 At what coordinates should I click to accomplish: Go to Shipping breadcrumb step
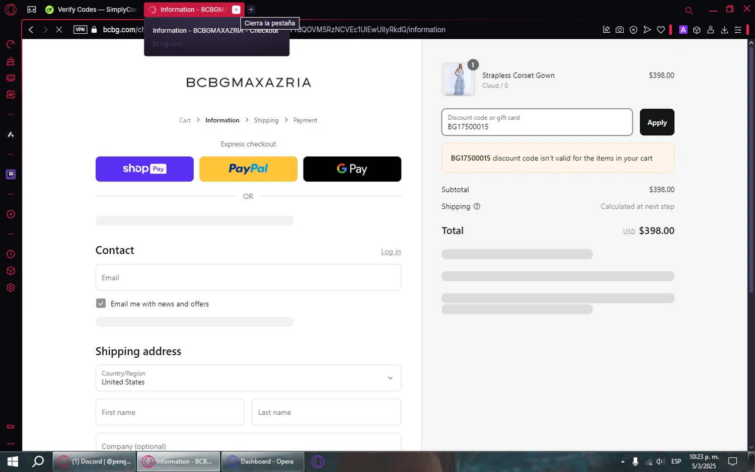click(x=266, y=120)
